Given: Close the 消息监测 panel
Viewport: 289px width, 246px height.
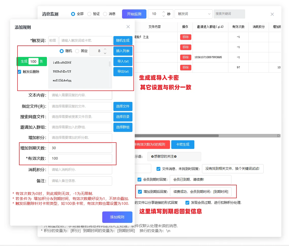Looking at the screenshot, I should coord(272,14).
